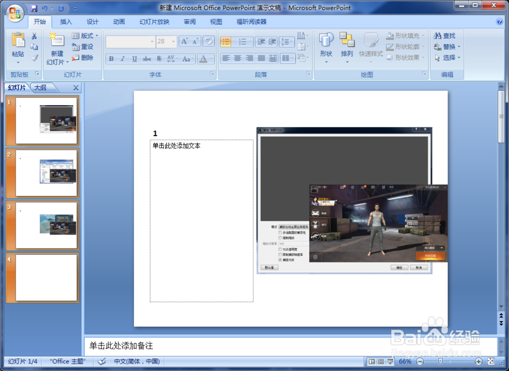The width and height of the screenshot is (509, 371).
Task: Start slide show from status bar
Action: [x=390, y=361]
